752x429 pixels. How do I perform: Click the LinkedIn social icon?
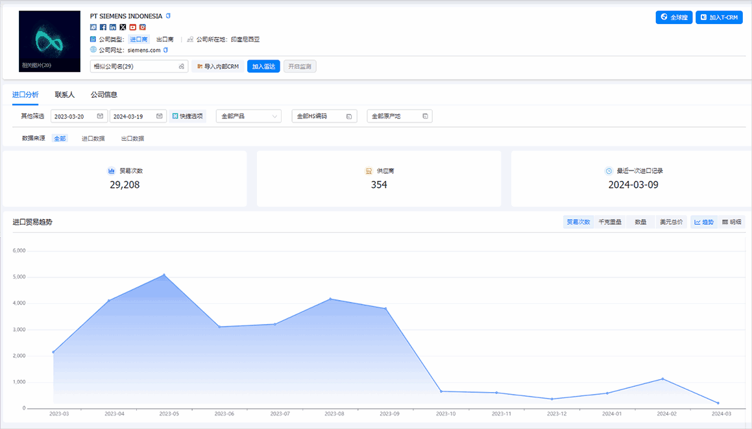pyautogui.click(x=113, y=27)
